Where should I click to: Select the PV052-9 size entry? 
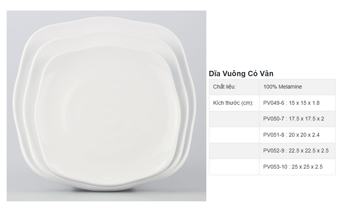(x=296, y=151)
